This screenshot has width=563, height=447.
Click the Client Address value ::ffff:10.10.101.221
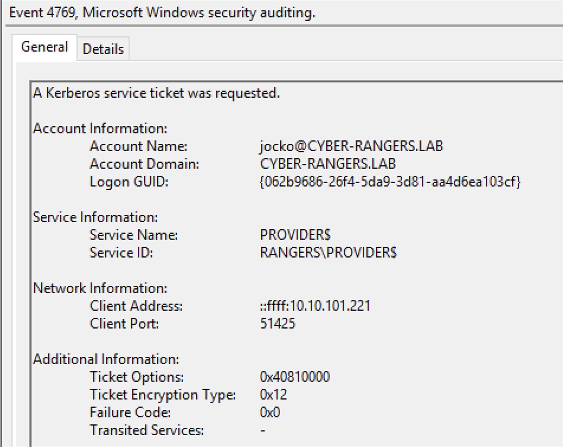coord(315,306)
